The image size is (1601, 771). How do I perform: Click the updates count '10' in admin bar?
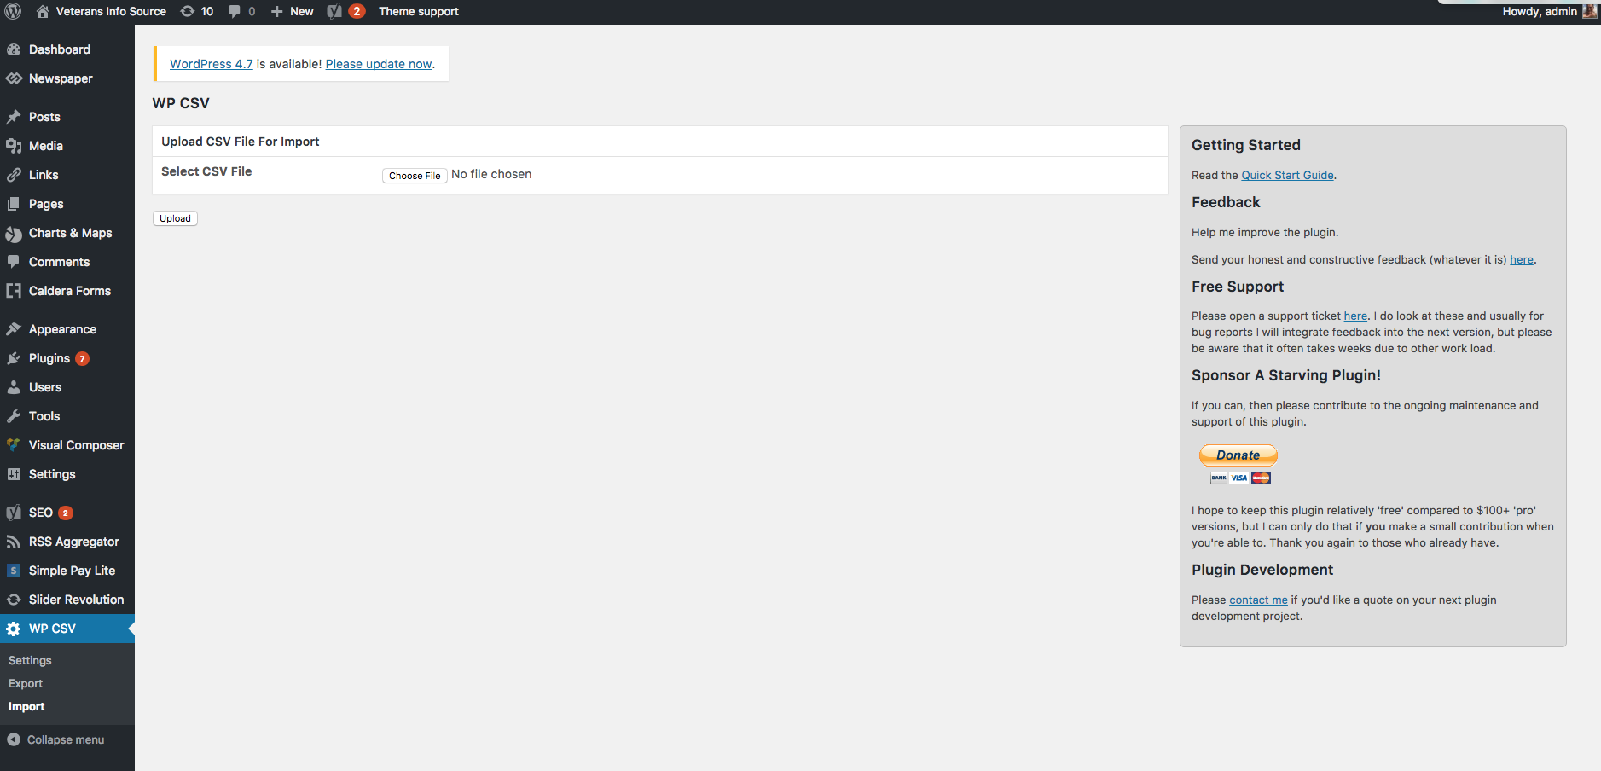pyautogui.click(x=207, y=11)
